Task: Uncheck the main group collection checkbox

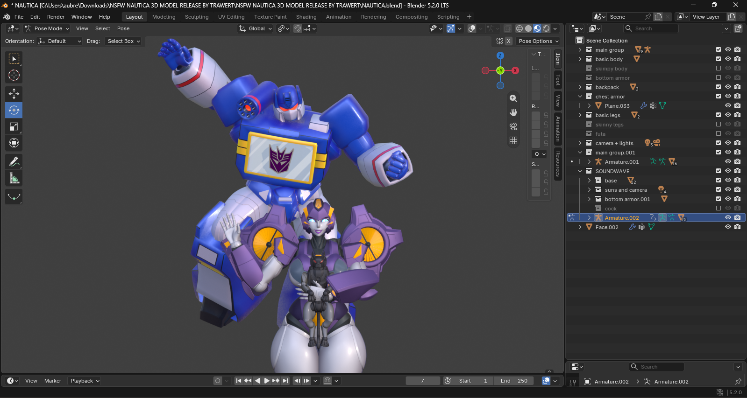Action: pyautogui.click(x=719, y=50)
